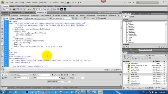Click Bold button in Properties
The height and width of the screenshot is (94, 168).
[52, 75]
